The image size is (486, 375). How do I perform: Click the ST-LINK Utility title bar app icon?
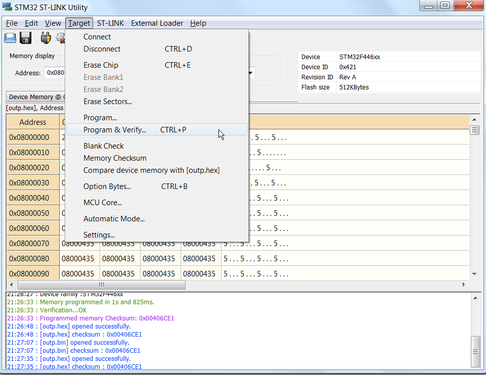coord(7,7)
